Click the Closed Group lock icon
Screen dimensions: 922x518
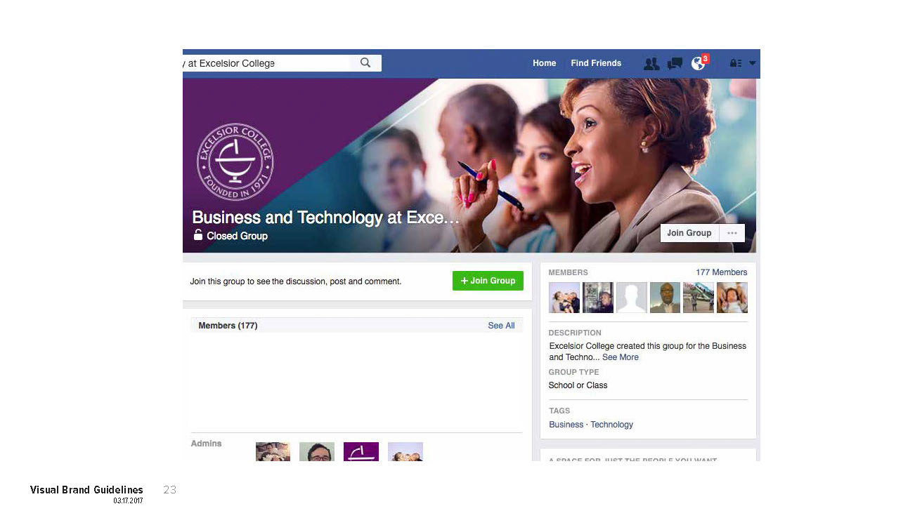198,235
